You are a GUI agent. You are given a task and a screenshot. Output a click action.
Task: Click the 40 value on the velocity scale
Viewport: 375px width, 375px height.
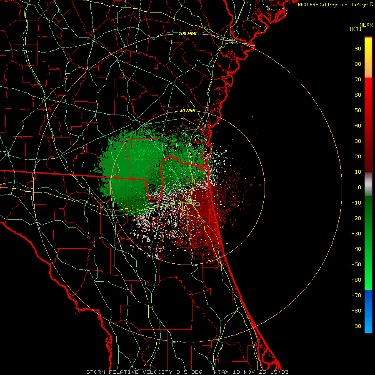(358, 126)
